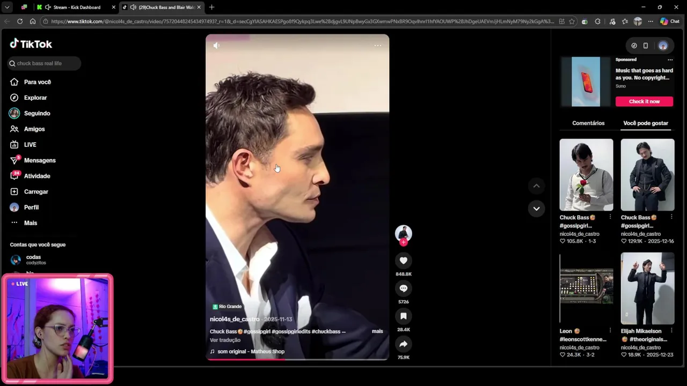Select 'Você pode gostar' tab
This screenshot has width=687, height=386.
(646, 123)
